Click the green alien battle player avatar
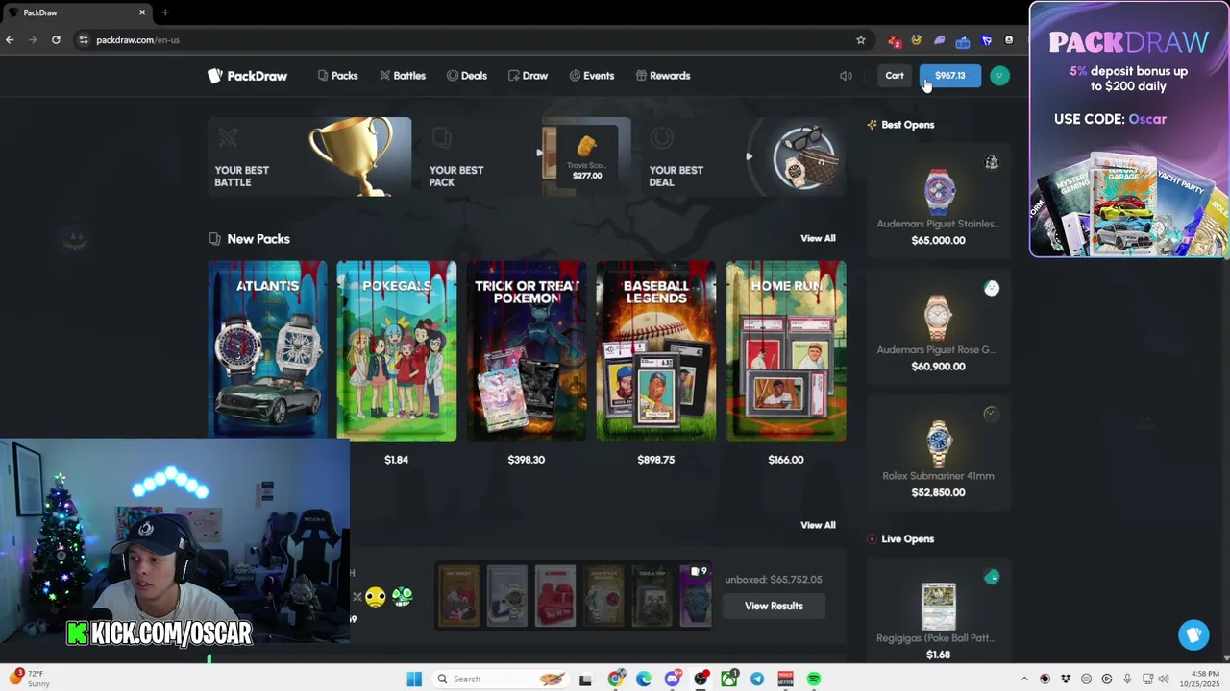 point(402,597)
